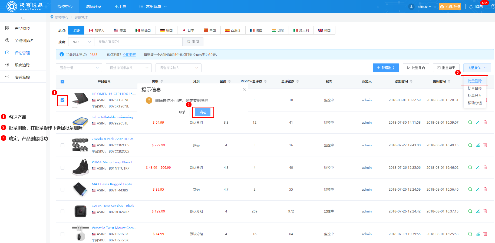Switch to 选品开发 top tab

pos(94,6)
